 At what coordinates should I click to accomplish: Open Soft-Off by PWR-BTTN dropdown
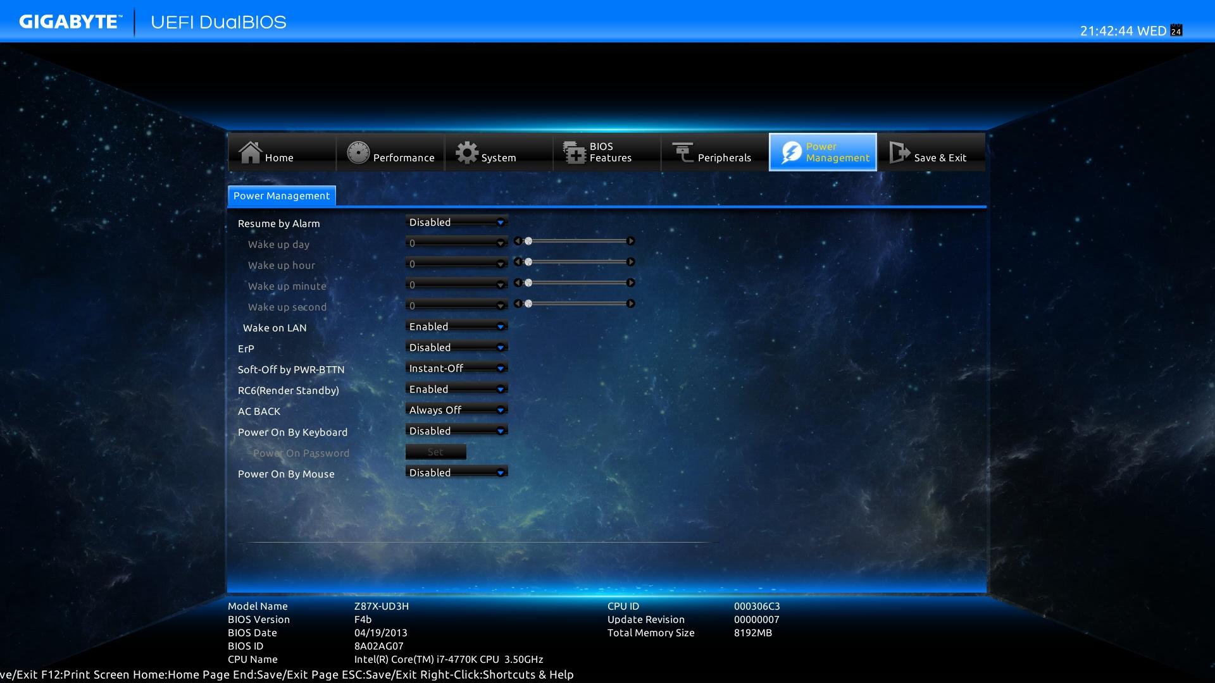point(456,368)
